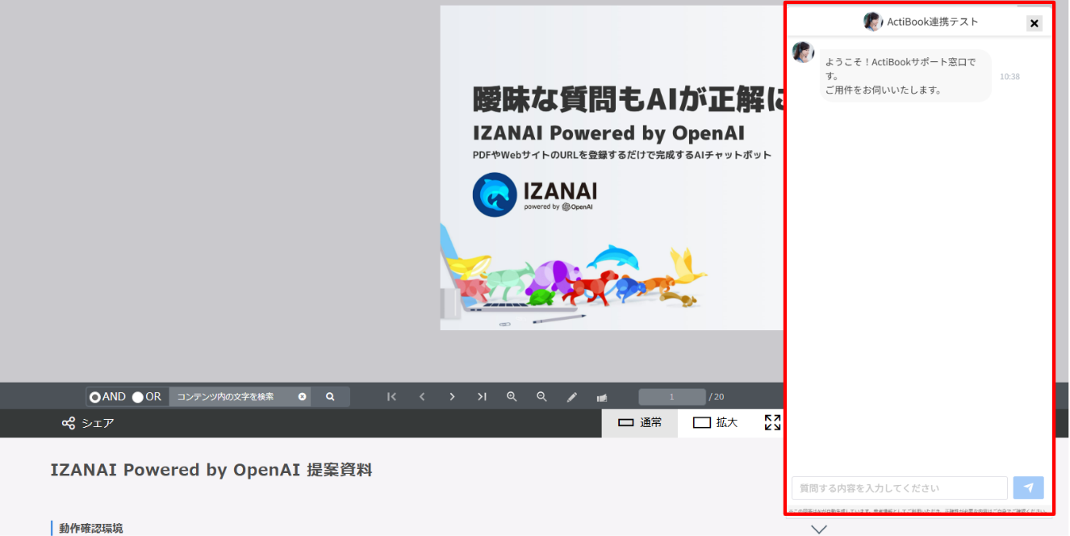Jump to the first page
This screenshot has height=536, width=1070.
coord(391,397)
